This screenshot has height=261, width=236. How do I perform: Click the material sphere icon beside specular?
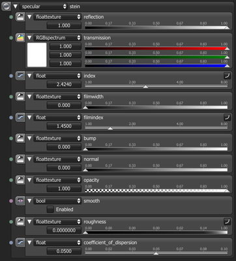point(6,7)
